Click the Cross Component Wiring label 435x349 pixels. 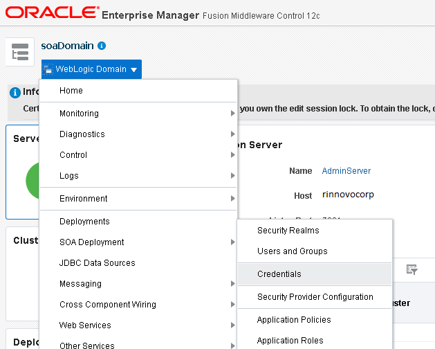[x=108, y=305]
